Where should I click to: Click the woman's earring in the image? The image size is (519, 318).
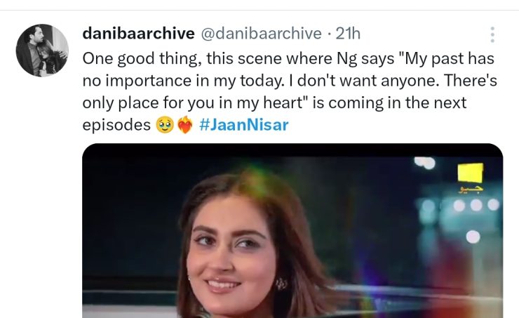coord(281,284)
